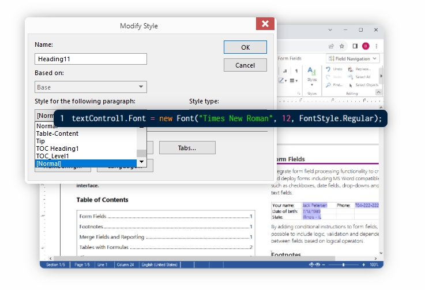Select Table-Content in the style list

[86, 133]
